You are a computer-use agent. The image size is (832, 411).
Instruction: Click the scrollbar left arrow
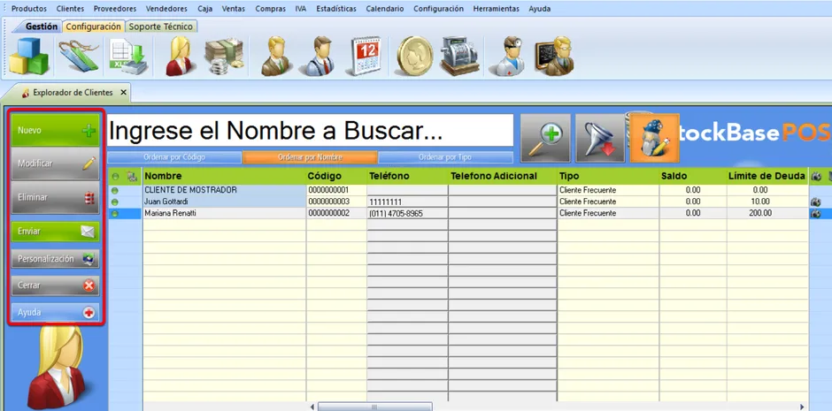pos(312,407)
